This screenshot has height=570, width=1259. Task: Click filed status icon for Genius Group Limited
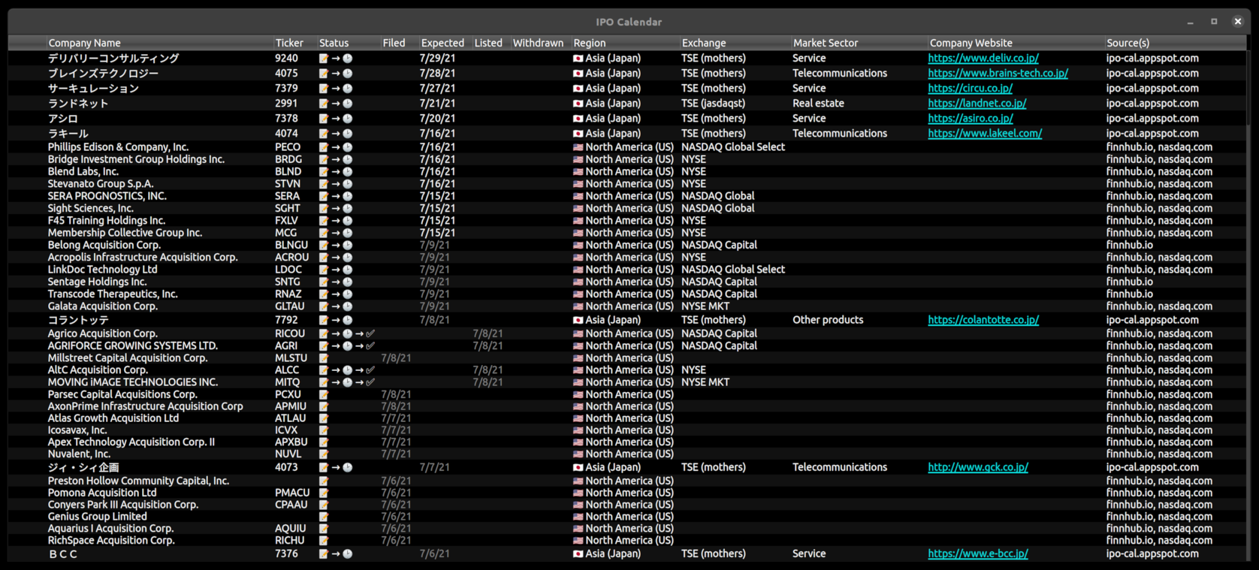324,517
